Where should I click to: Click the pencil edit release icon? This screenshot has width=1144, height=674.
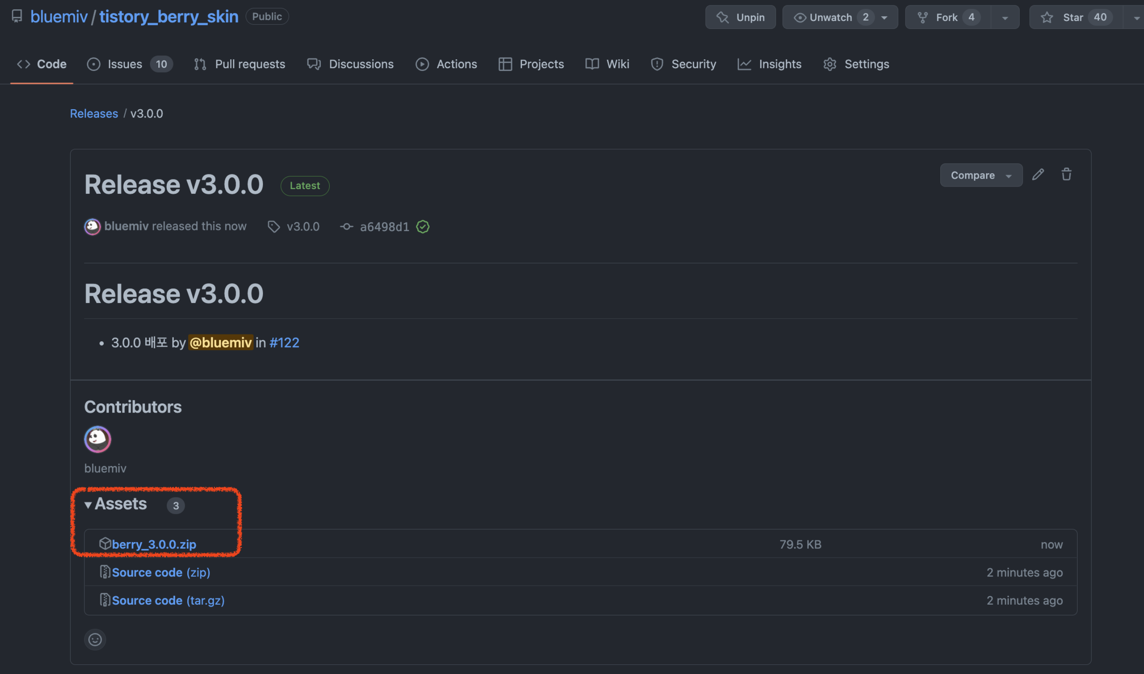point(1038,175)
